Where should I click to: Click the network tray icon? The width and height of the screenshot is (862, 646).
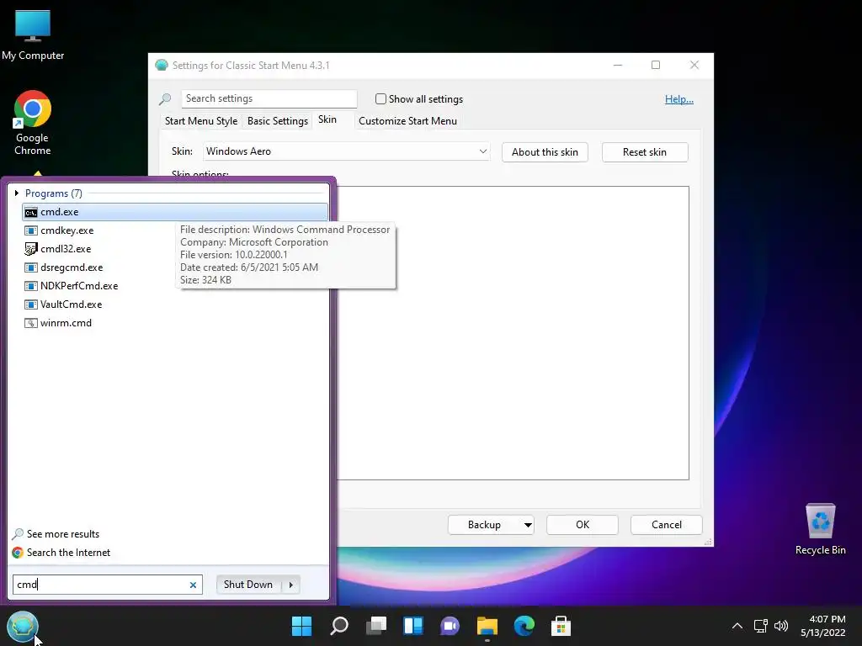tap(761, 626)
